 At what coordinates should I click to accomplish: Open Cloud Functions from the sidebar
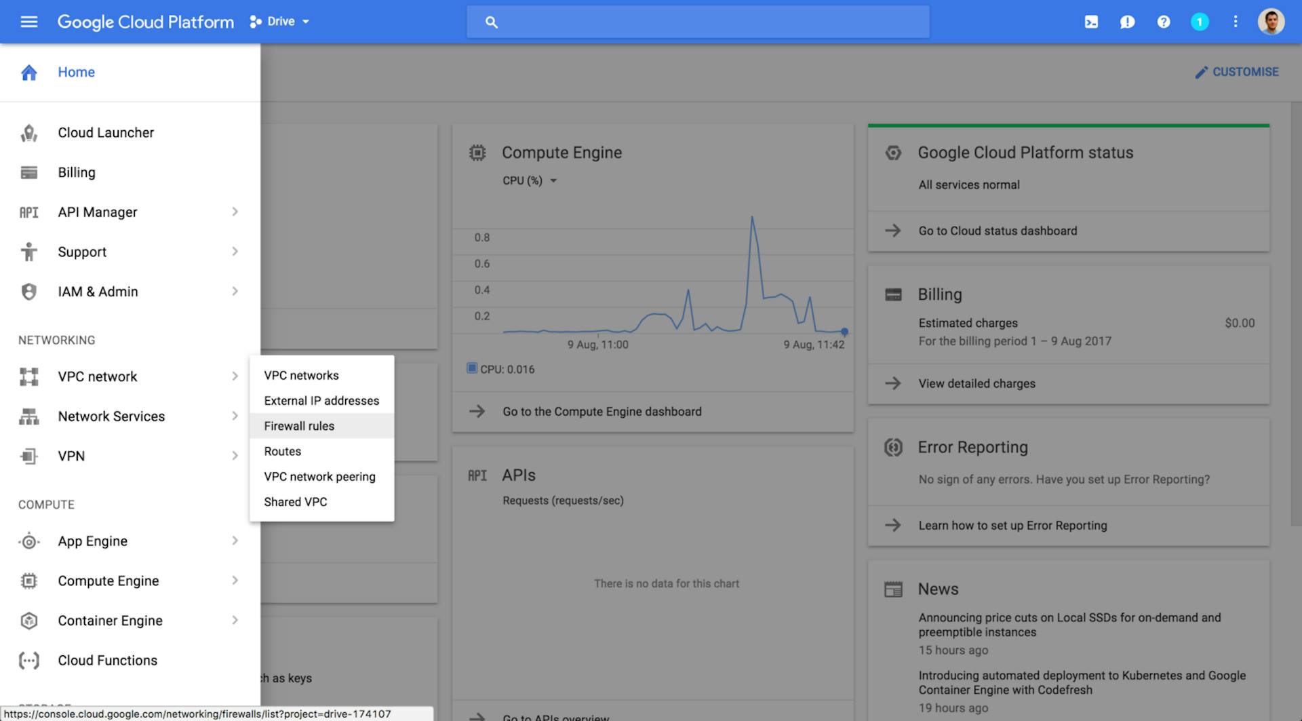point(106,660)
